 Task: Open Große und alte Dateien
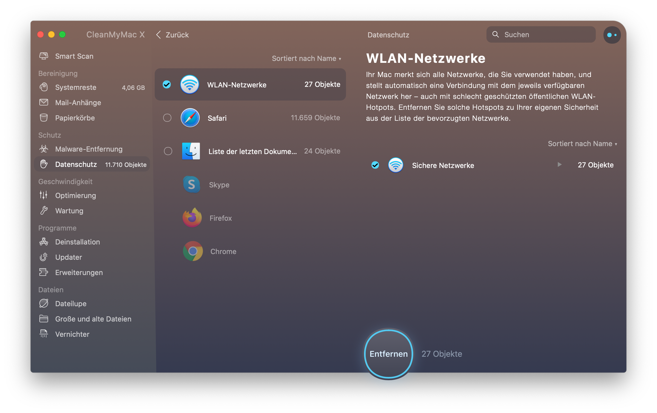(x=93, y=319)
